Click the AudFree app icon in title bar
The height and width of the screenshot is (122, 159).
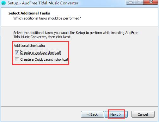point(4,3)
